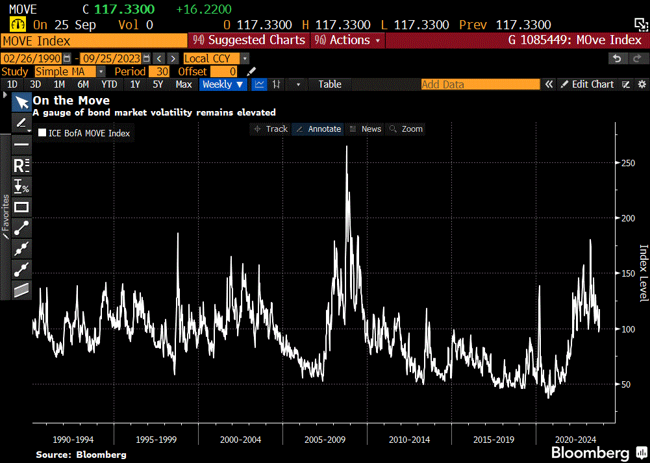The width and height of the screenshot is (650, 463).
Task: Switch to line chart view
Action: click(x=260, y=84)
